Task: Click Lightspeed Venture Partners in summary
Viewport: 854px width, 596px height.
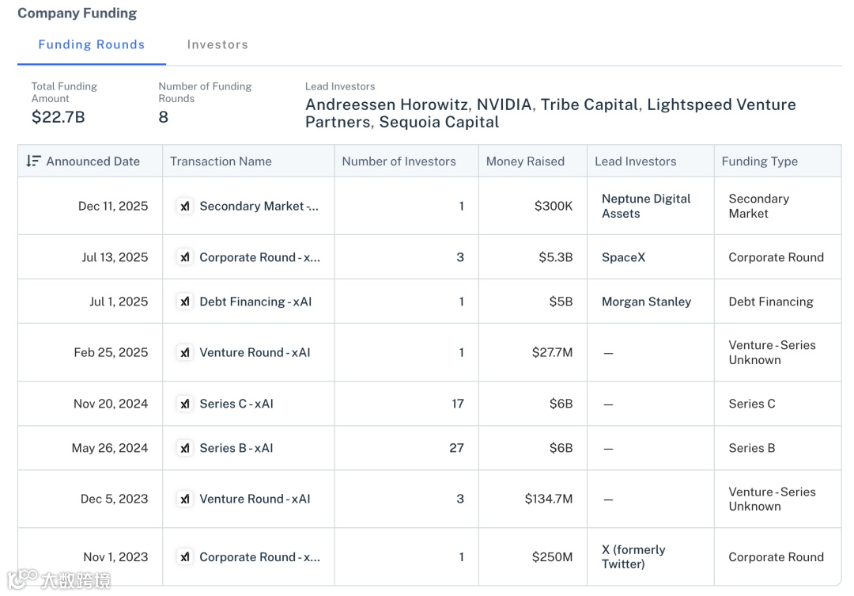Action: coord(550,113)
